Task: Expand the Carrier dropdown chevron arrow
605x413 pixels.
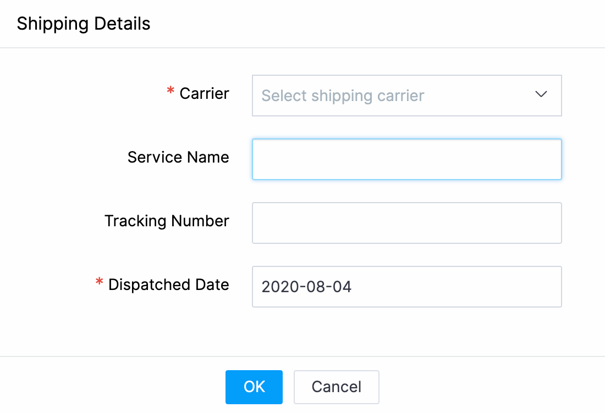Action: [x=541, y=94]
